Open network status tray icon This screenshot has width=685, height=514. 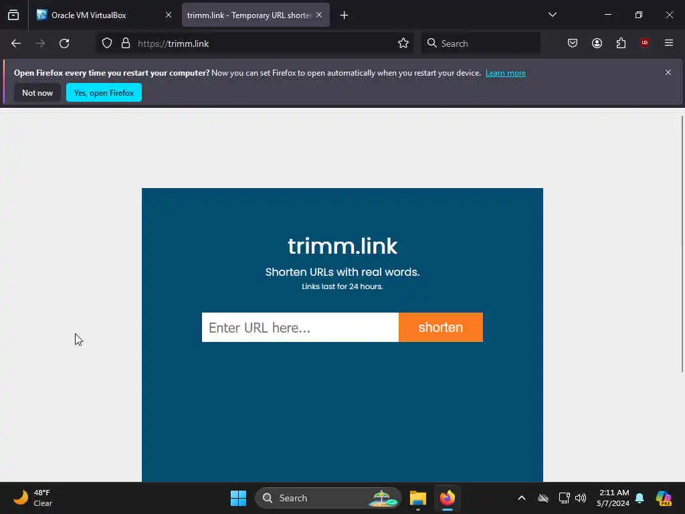[x=564, y=498]
